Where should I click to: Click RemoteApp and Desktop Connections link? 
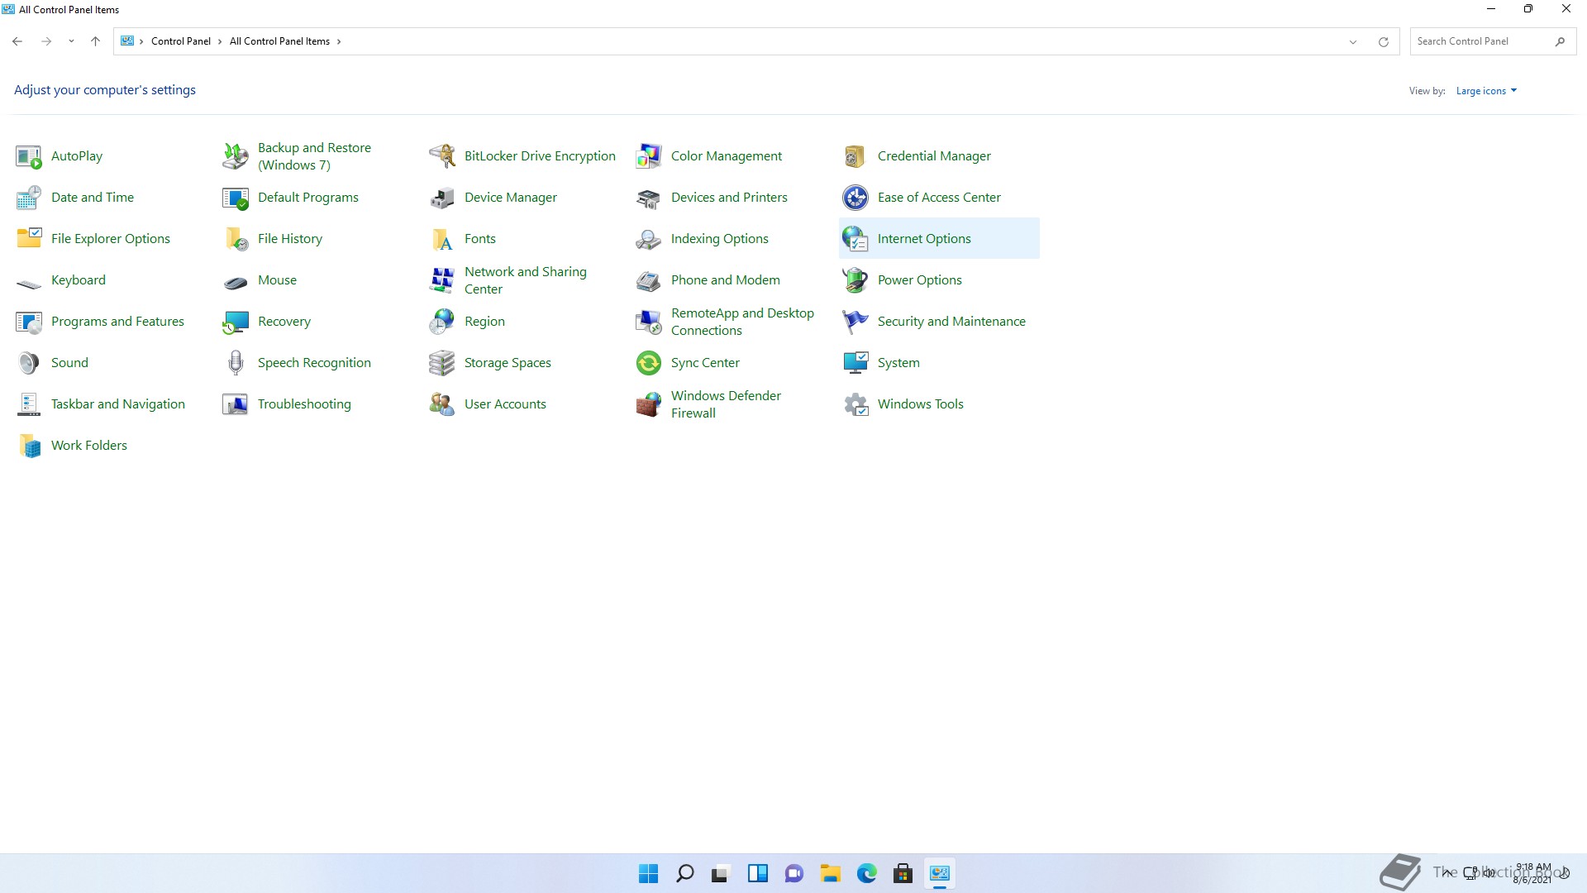point(742,322)
